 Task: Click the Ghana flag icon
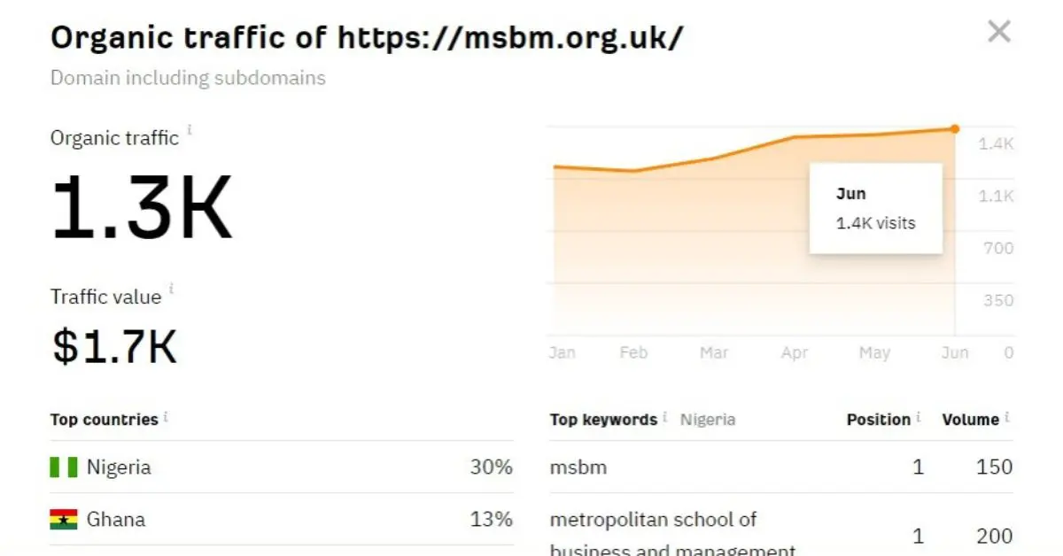click(x=64, y=520)
